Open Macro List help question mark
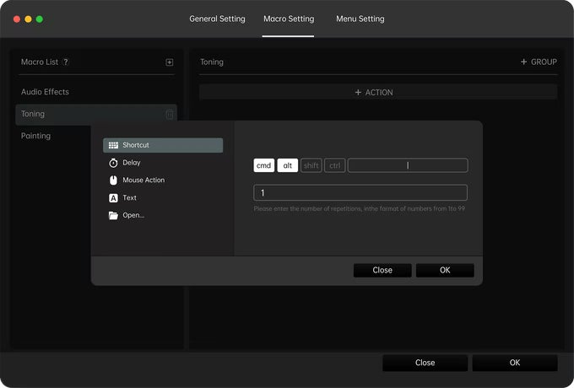 (x=66, y=62)
